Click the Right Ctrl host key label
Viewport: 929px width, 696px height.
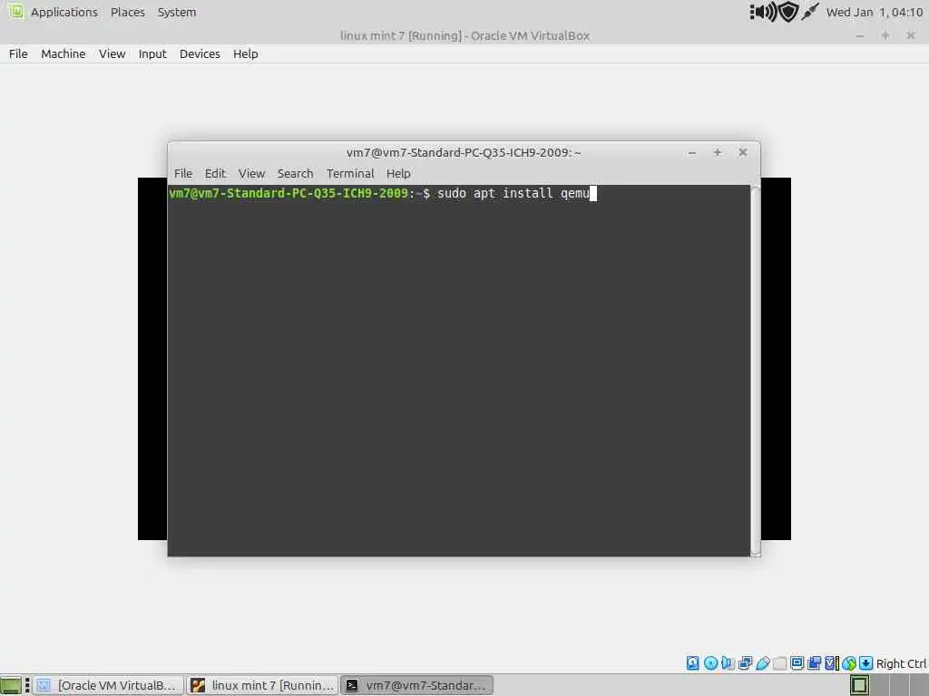pos(901,663)
